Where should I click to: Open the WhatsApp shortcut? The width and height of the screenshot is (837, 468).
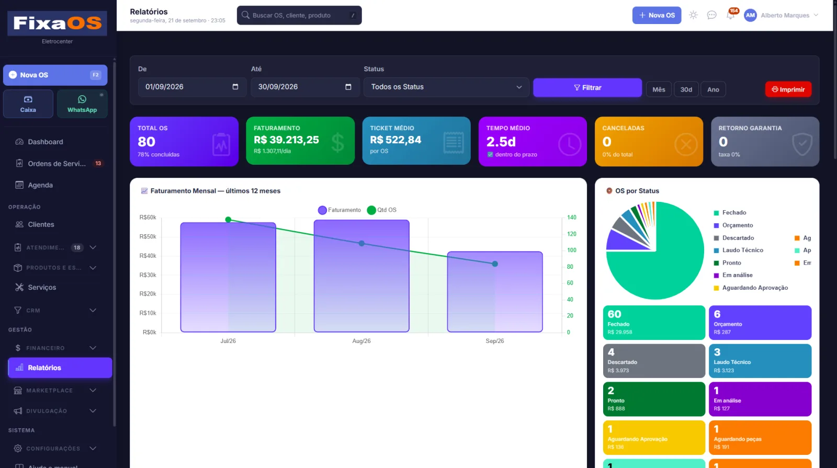click(x=82, y=104)
